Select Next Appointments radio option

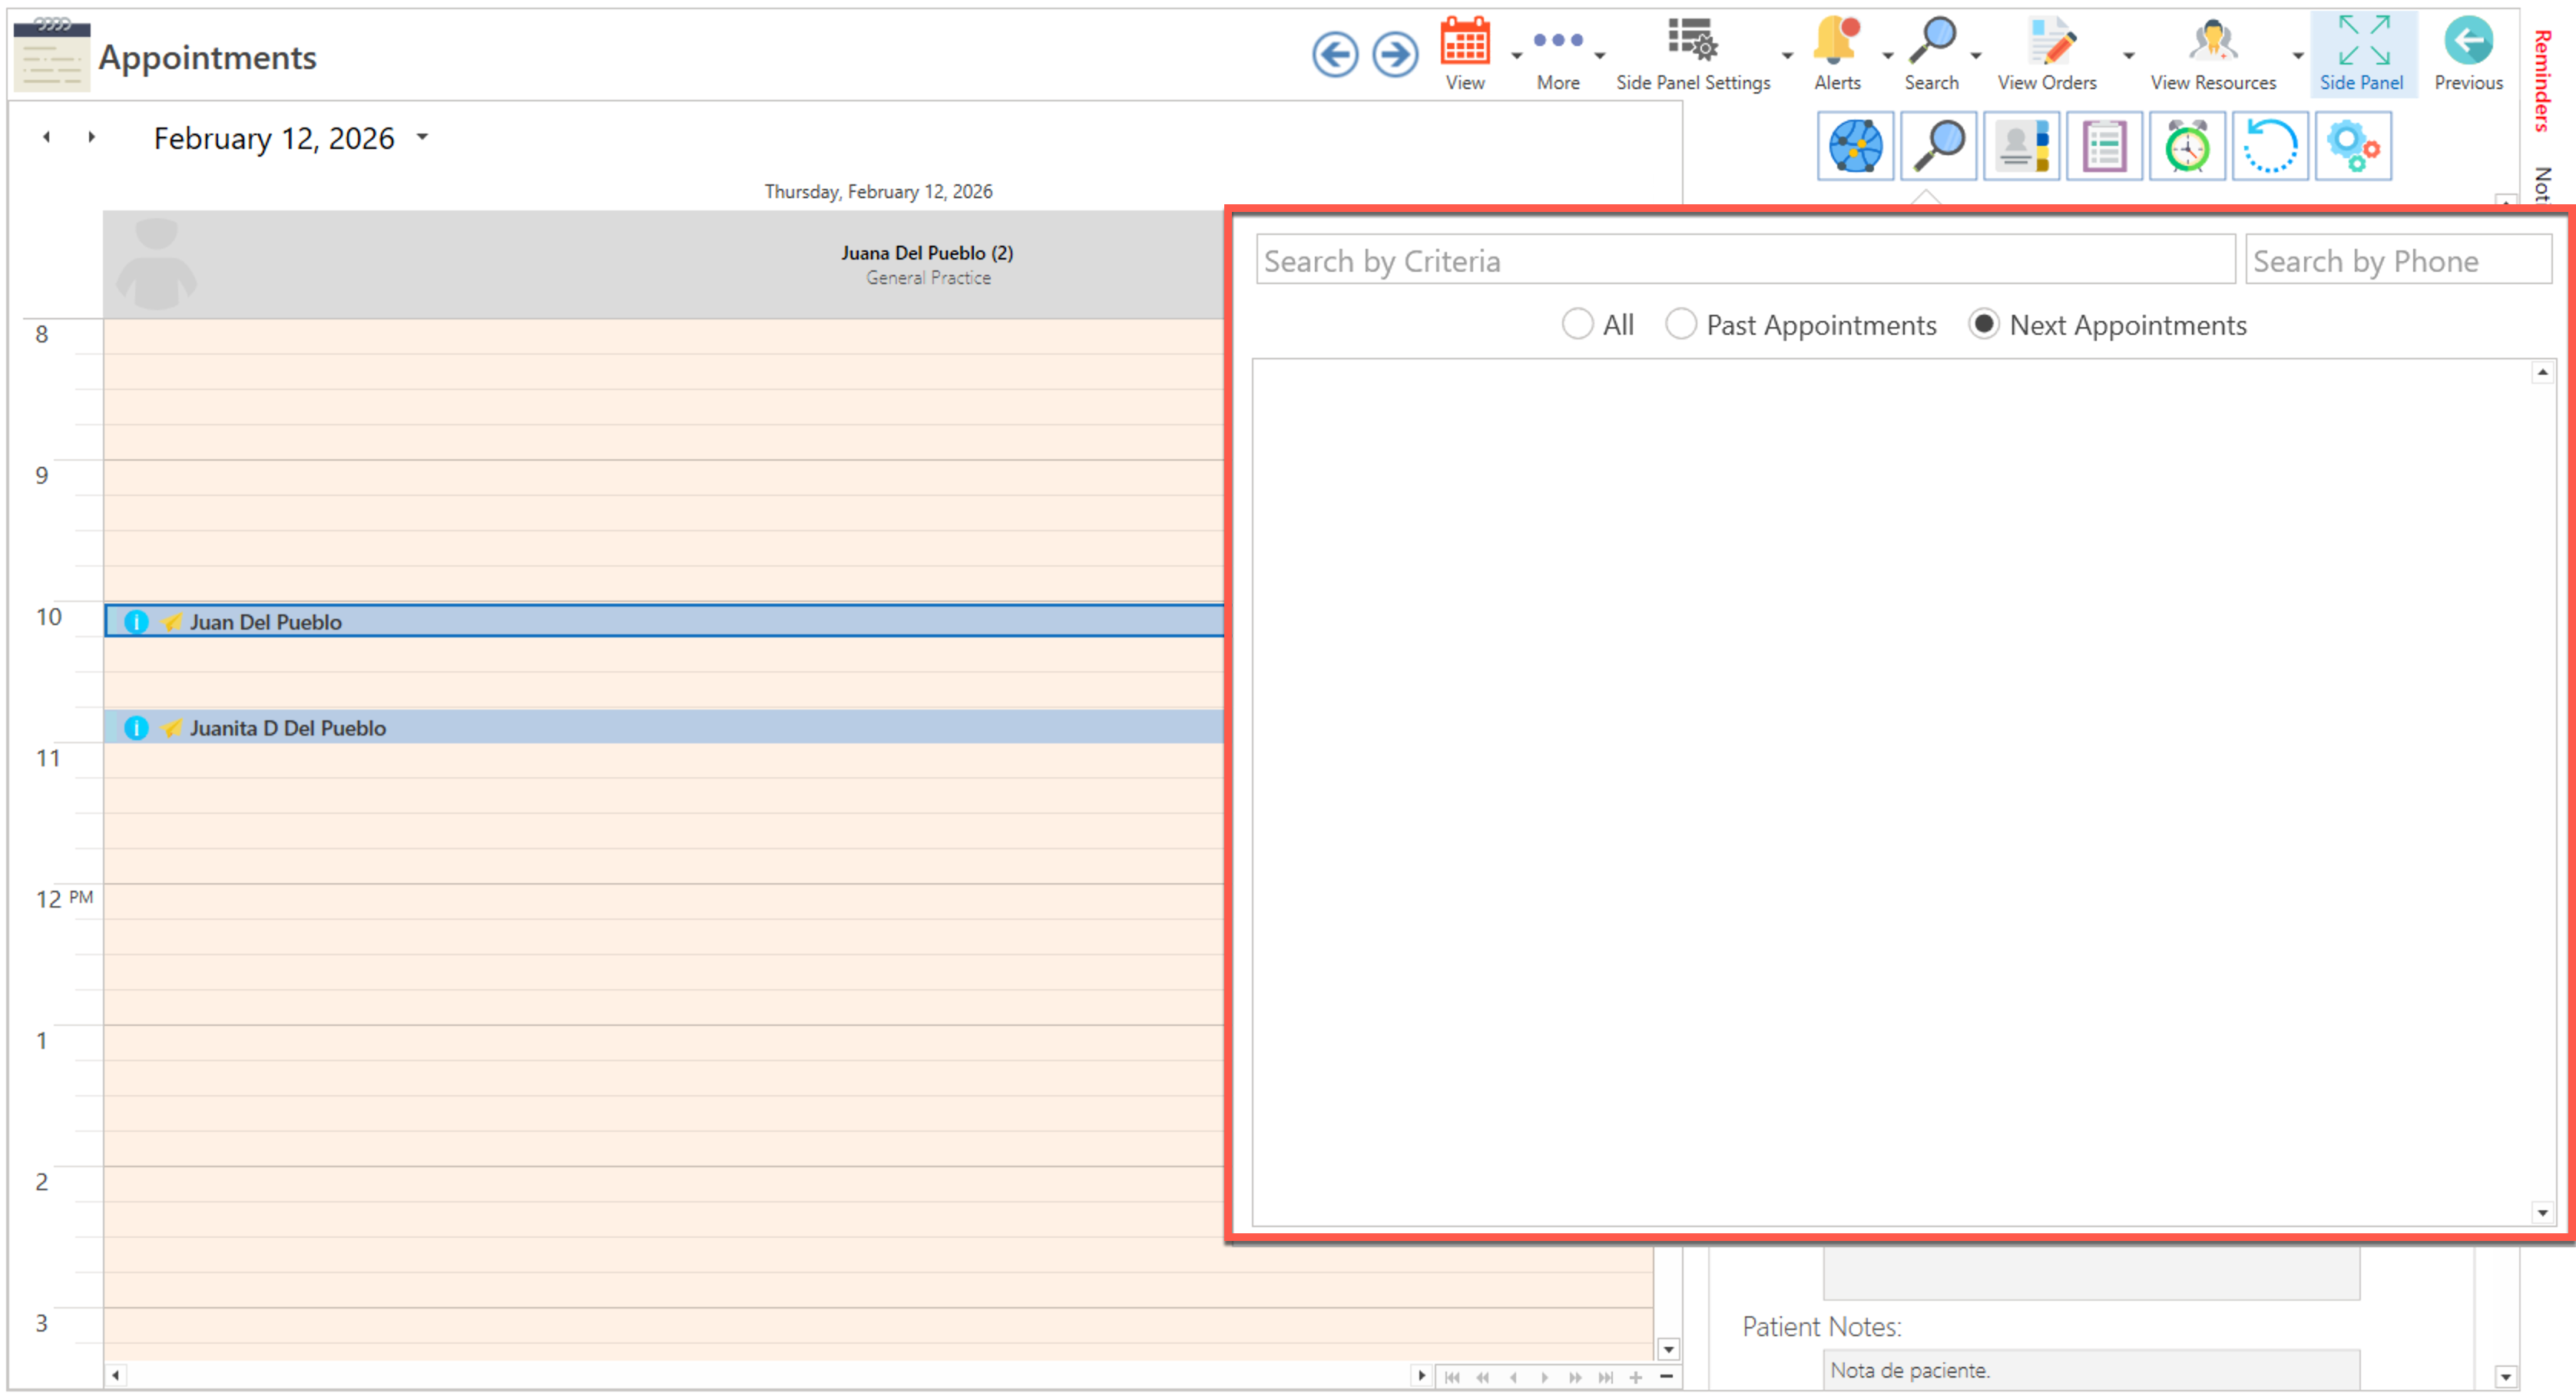pyautogui.click(x=1984, y=324)
